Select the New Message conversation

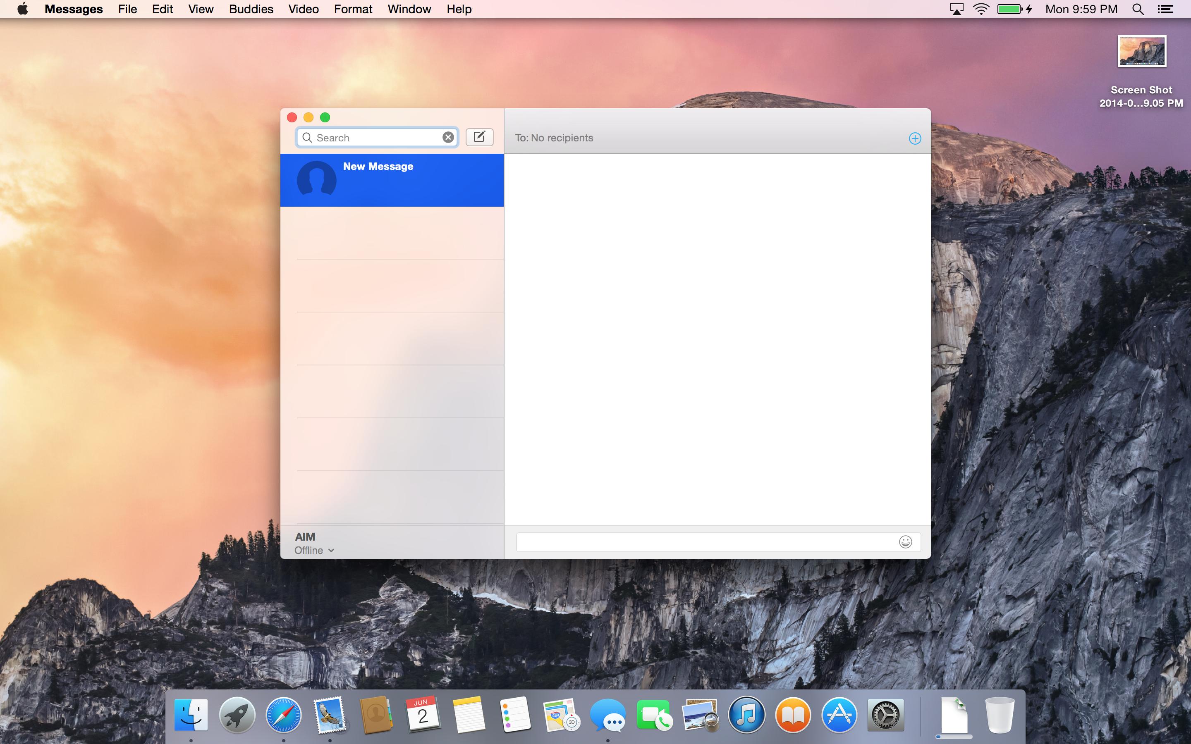click(392, 180)
